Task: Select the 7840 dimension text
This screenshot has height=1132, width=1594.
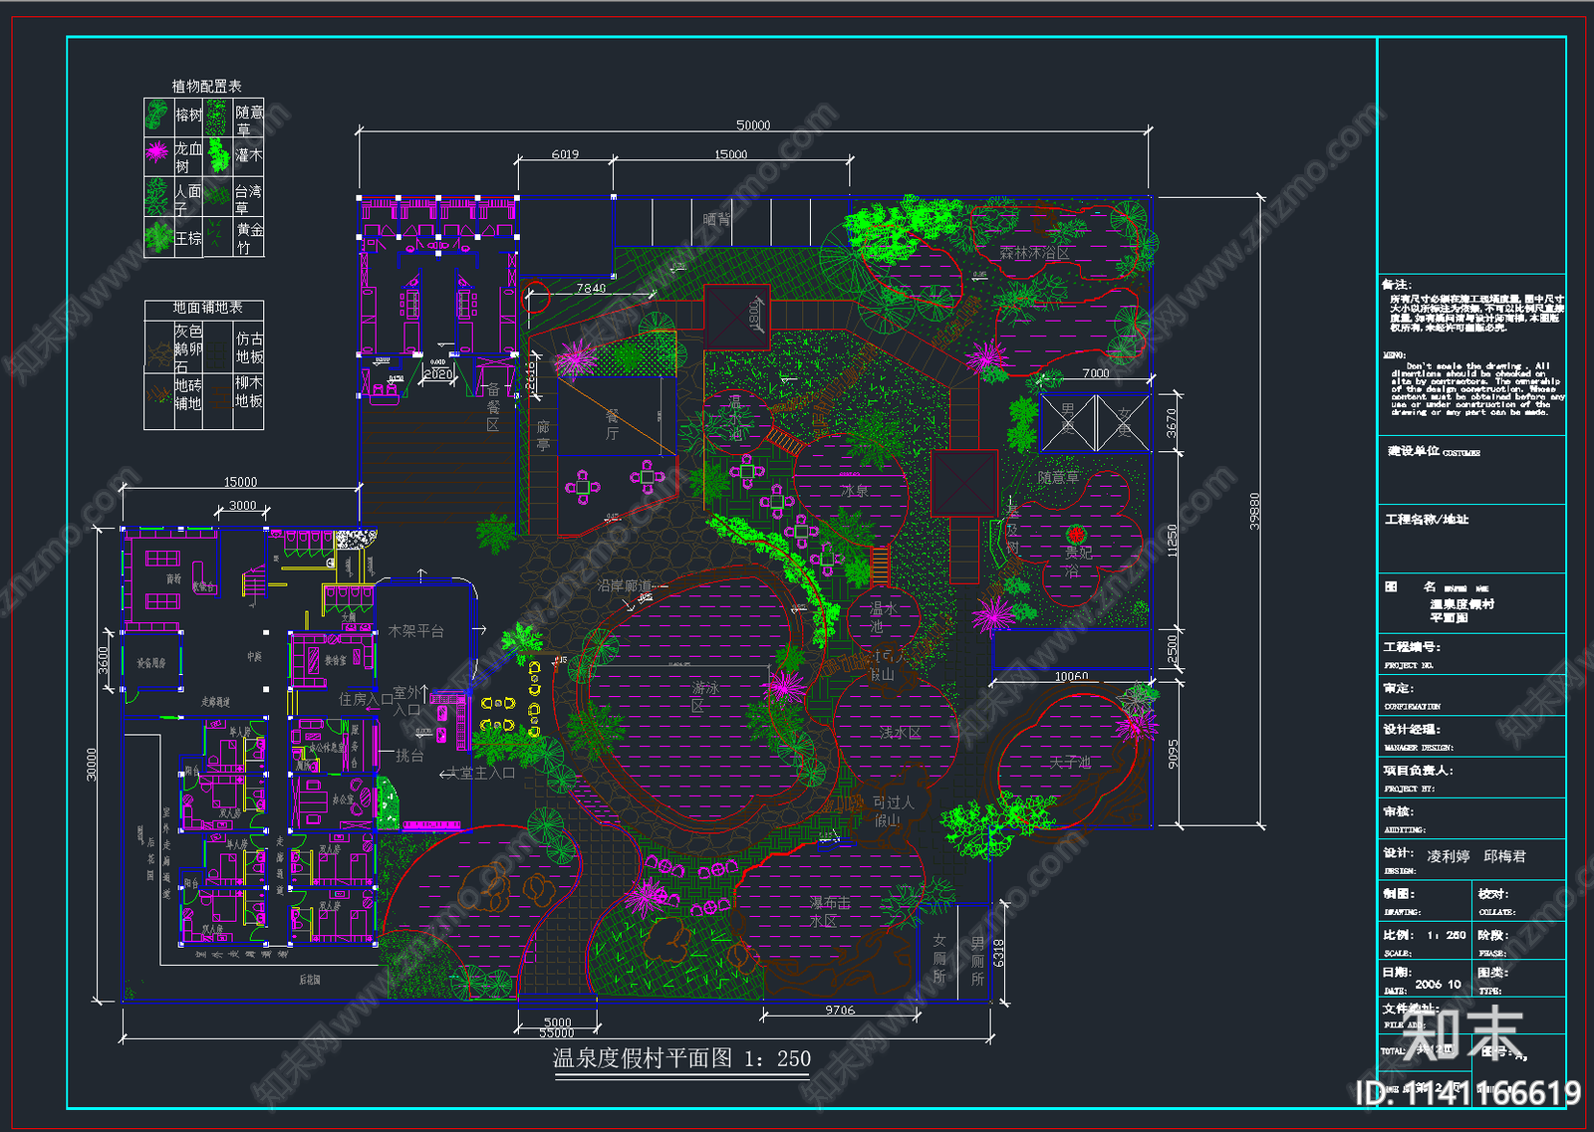Action: pos(591,289)
